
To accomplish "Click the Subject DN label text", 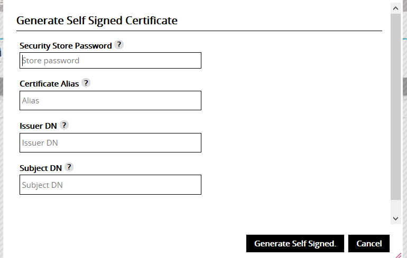I will click(x=41, y=168).
